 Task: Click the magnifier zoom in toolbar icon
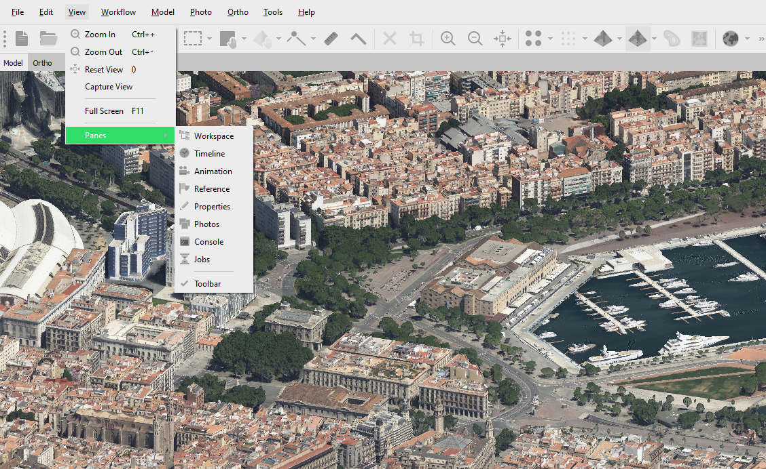448,39
